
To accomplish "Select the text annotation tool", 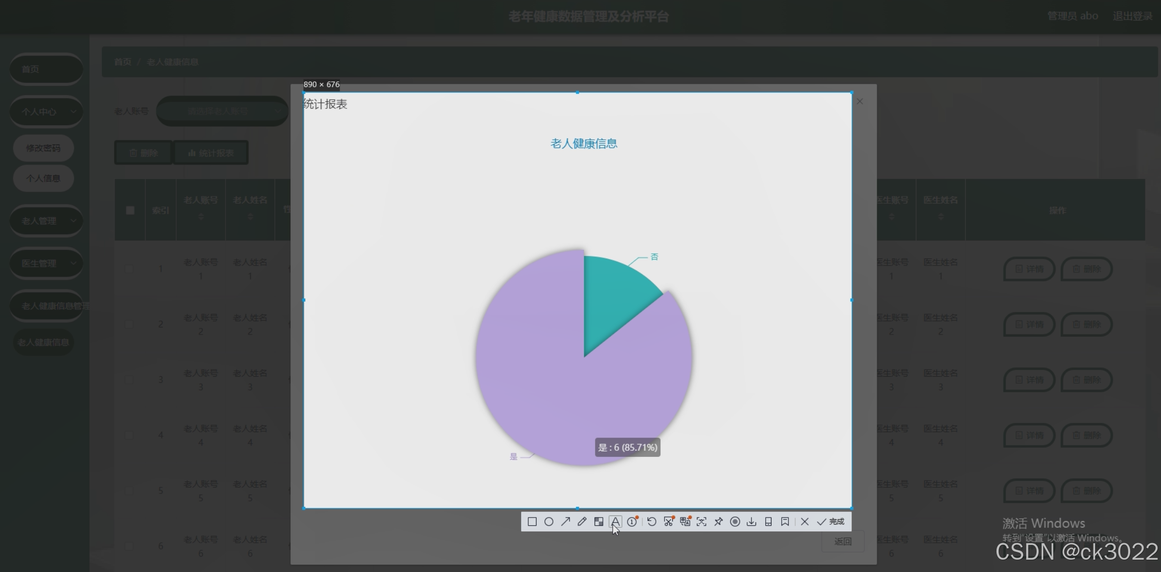I will [615, 522].
